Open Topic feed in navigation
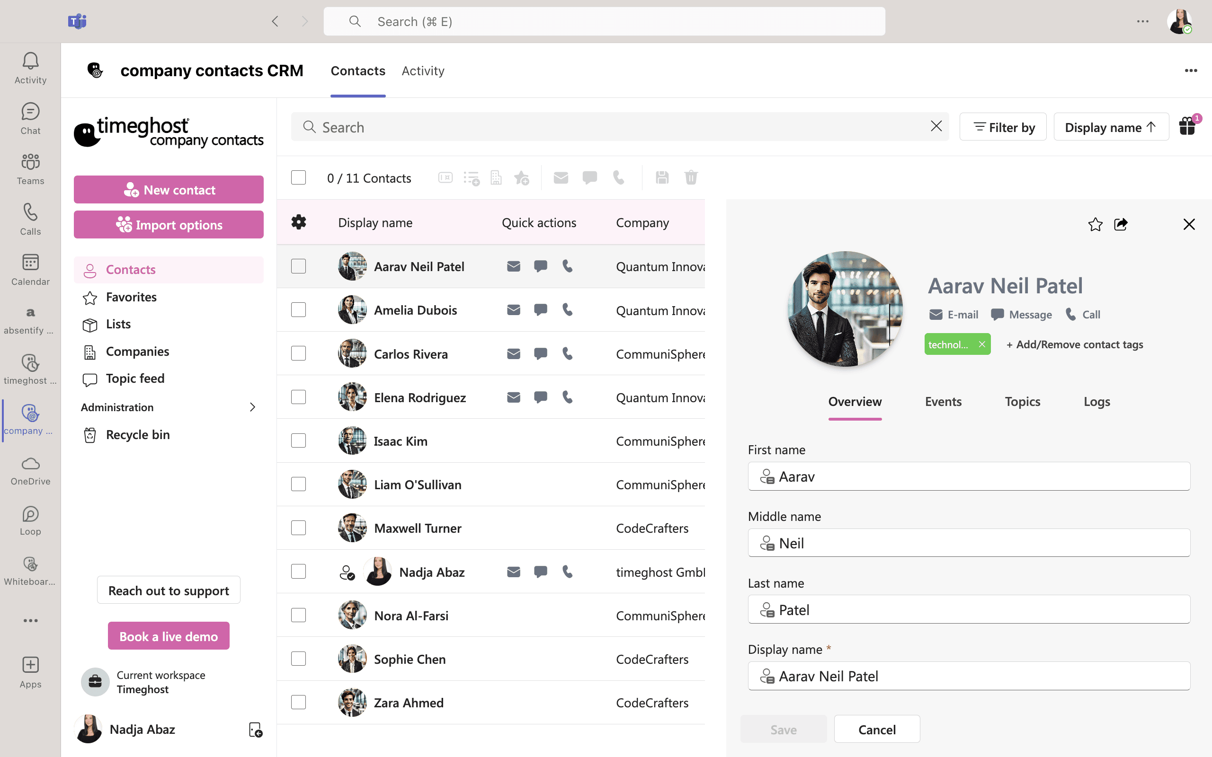 coord(169,378)
